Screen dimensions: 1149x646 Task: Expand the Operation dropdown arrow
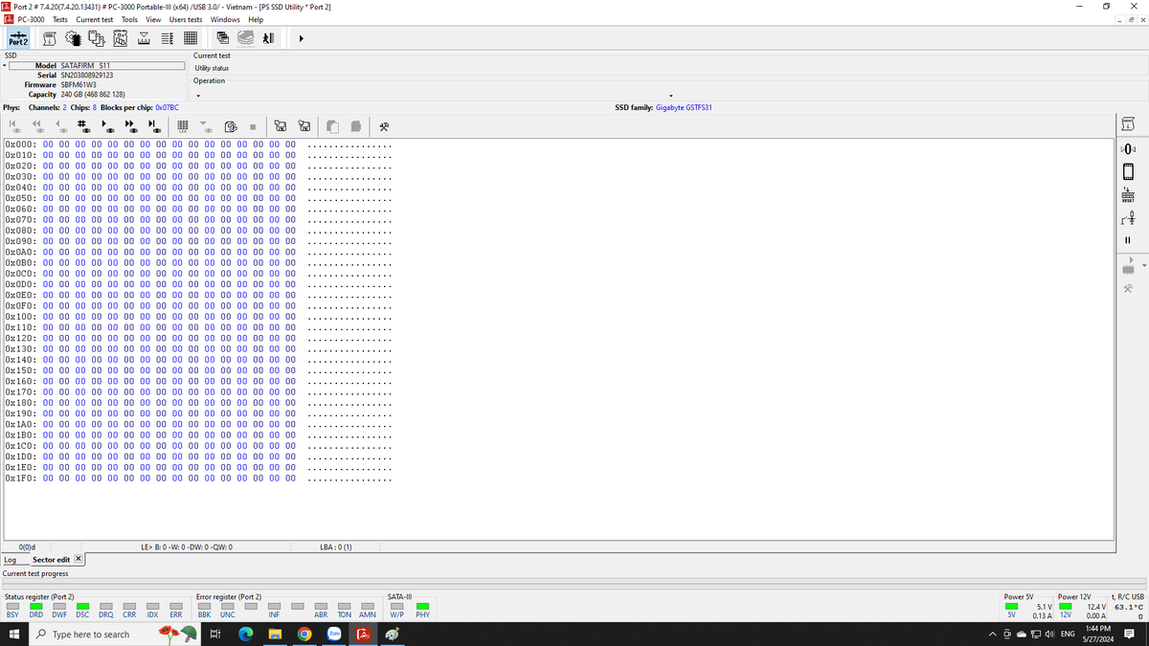click(198, 96)
